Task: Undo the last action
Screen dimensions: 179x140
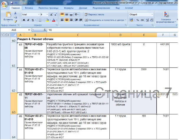Action: [16, 3]
